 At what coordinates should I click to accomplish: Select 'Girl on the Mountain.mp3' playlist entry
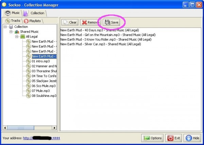(108, 35)
